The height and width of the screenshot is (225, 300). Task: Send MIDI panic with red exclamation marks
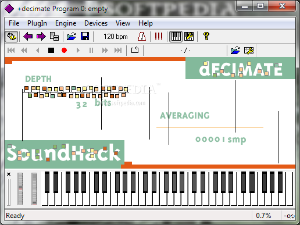click(x=159, y=36)
